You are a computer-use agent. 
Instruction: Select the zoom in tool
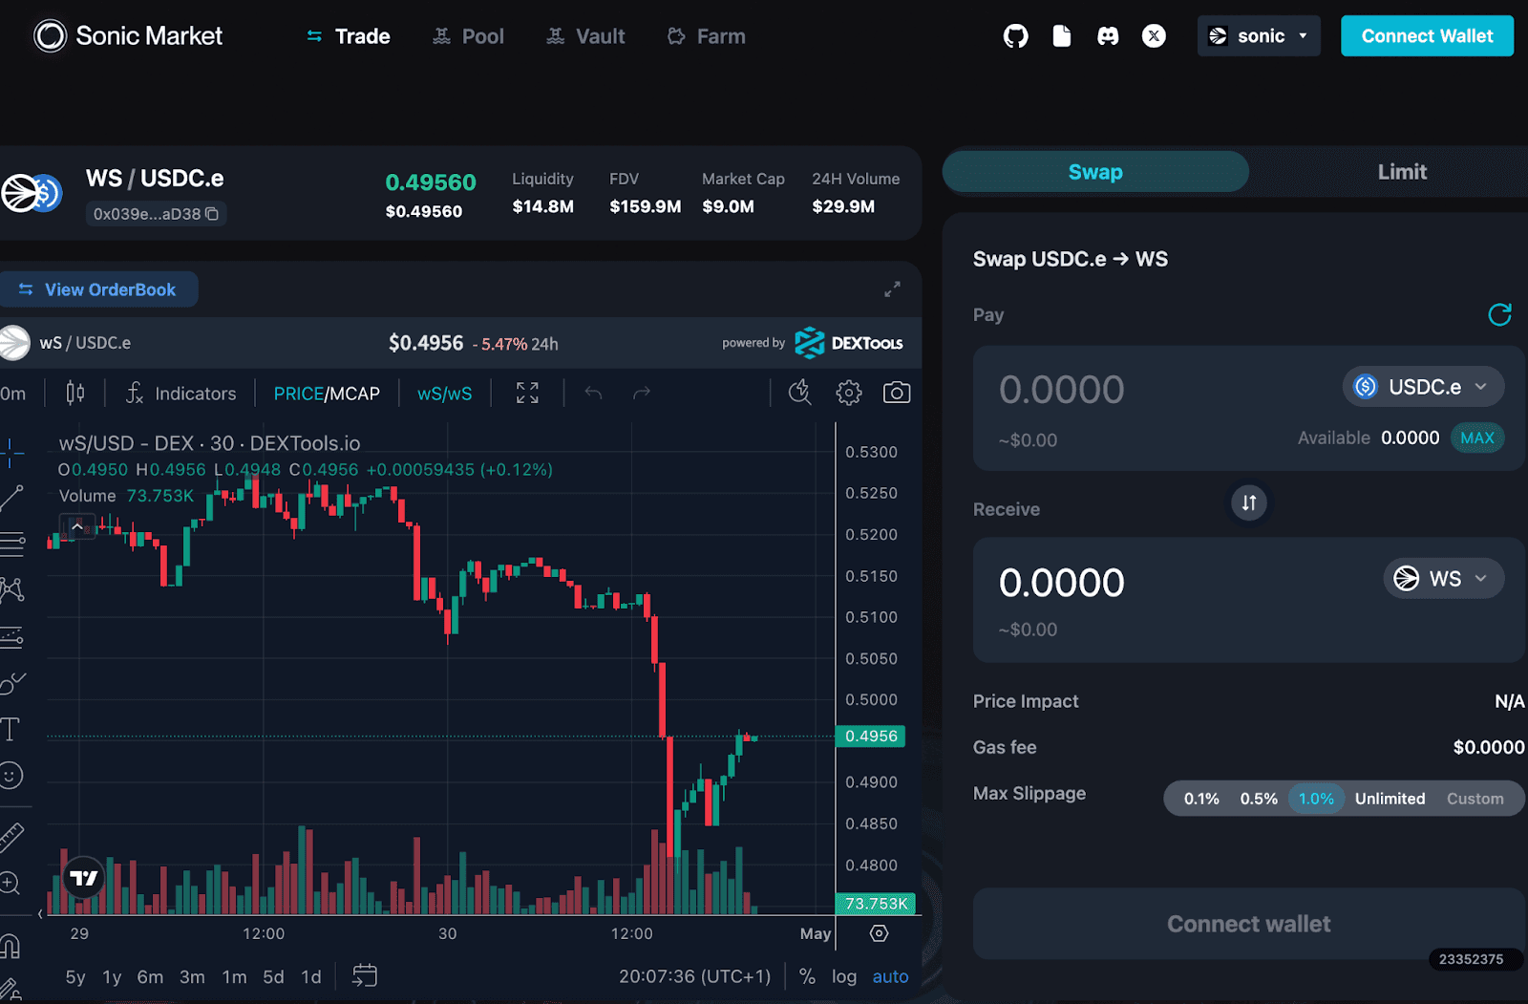[x=11, y=883]
